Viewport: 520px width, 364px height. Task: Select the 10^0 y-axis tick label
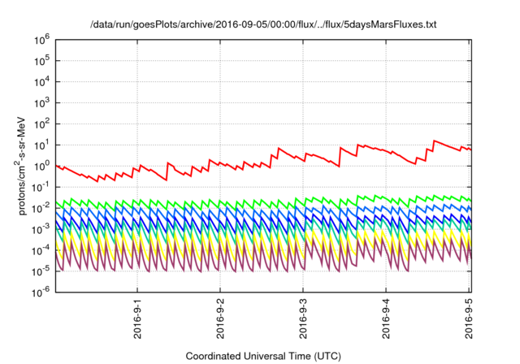click(x=42, y=166)
